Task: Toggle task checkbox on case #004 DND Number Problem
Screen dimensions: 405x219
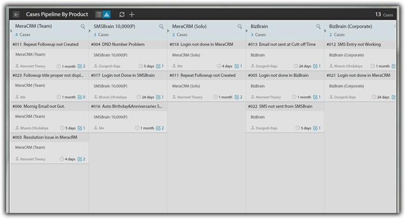Action: 158,66
